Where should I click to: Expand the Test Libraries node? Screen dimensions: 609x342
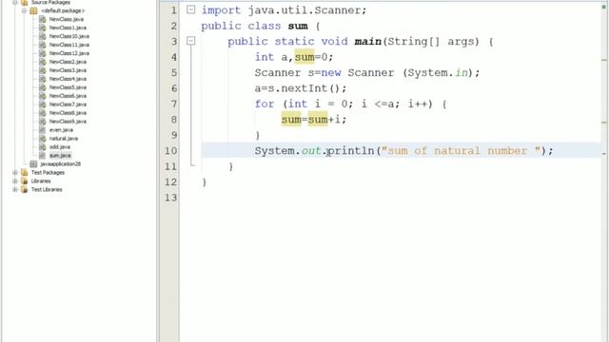(x=15, y=190)
